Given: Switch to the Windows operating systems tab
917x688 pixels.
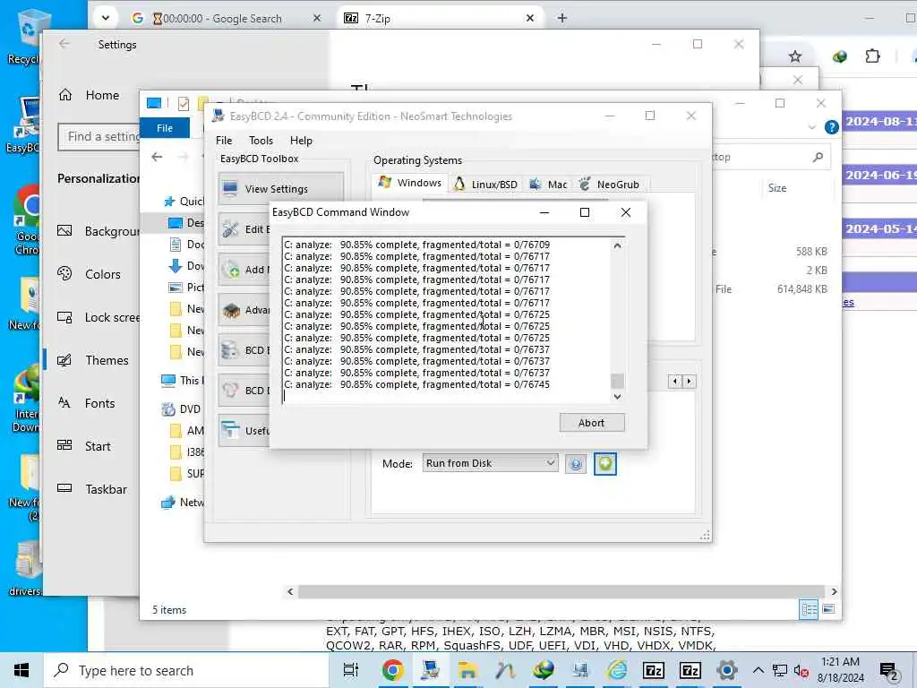Looking at the screenshot, I should pos(410,183).
